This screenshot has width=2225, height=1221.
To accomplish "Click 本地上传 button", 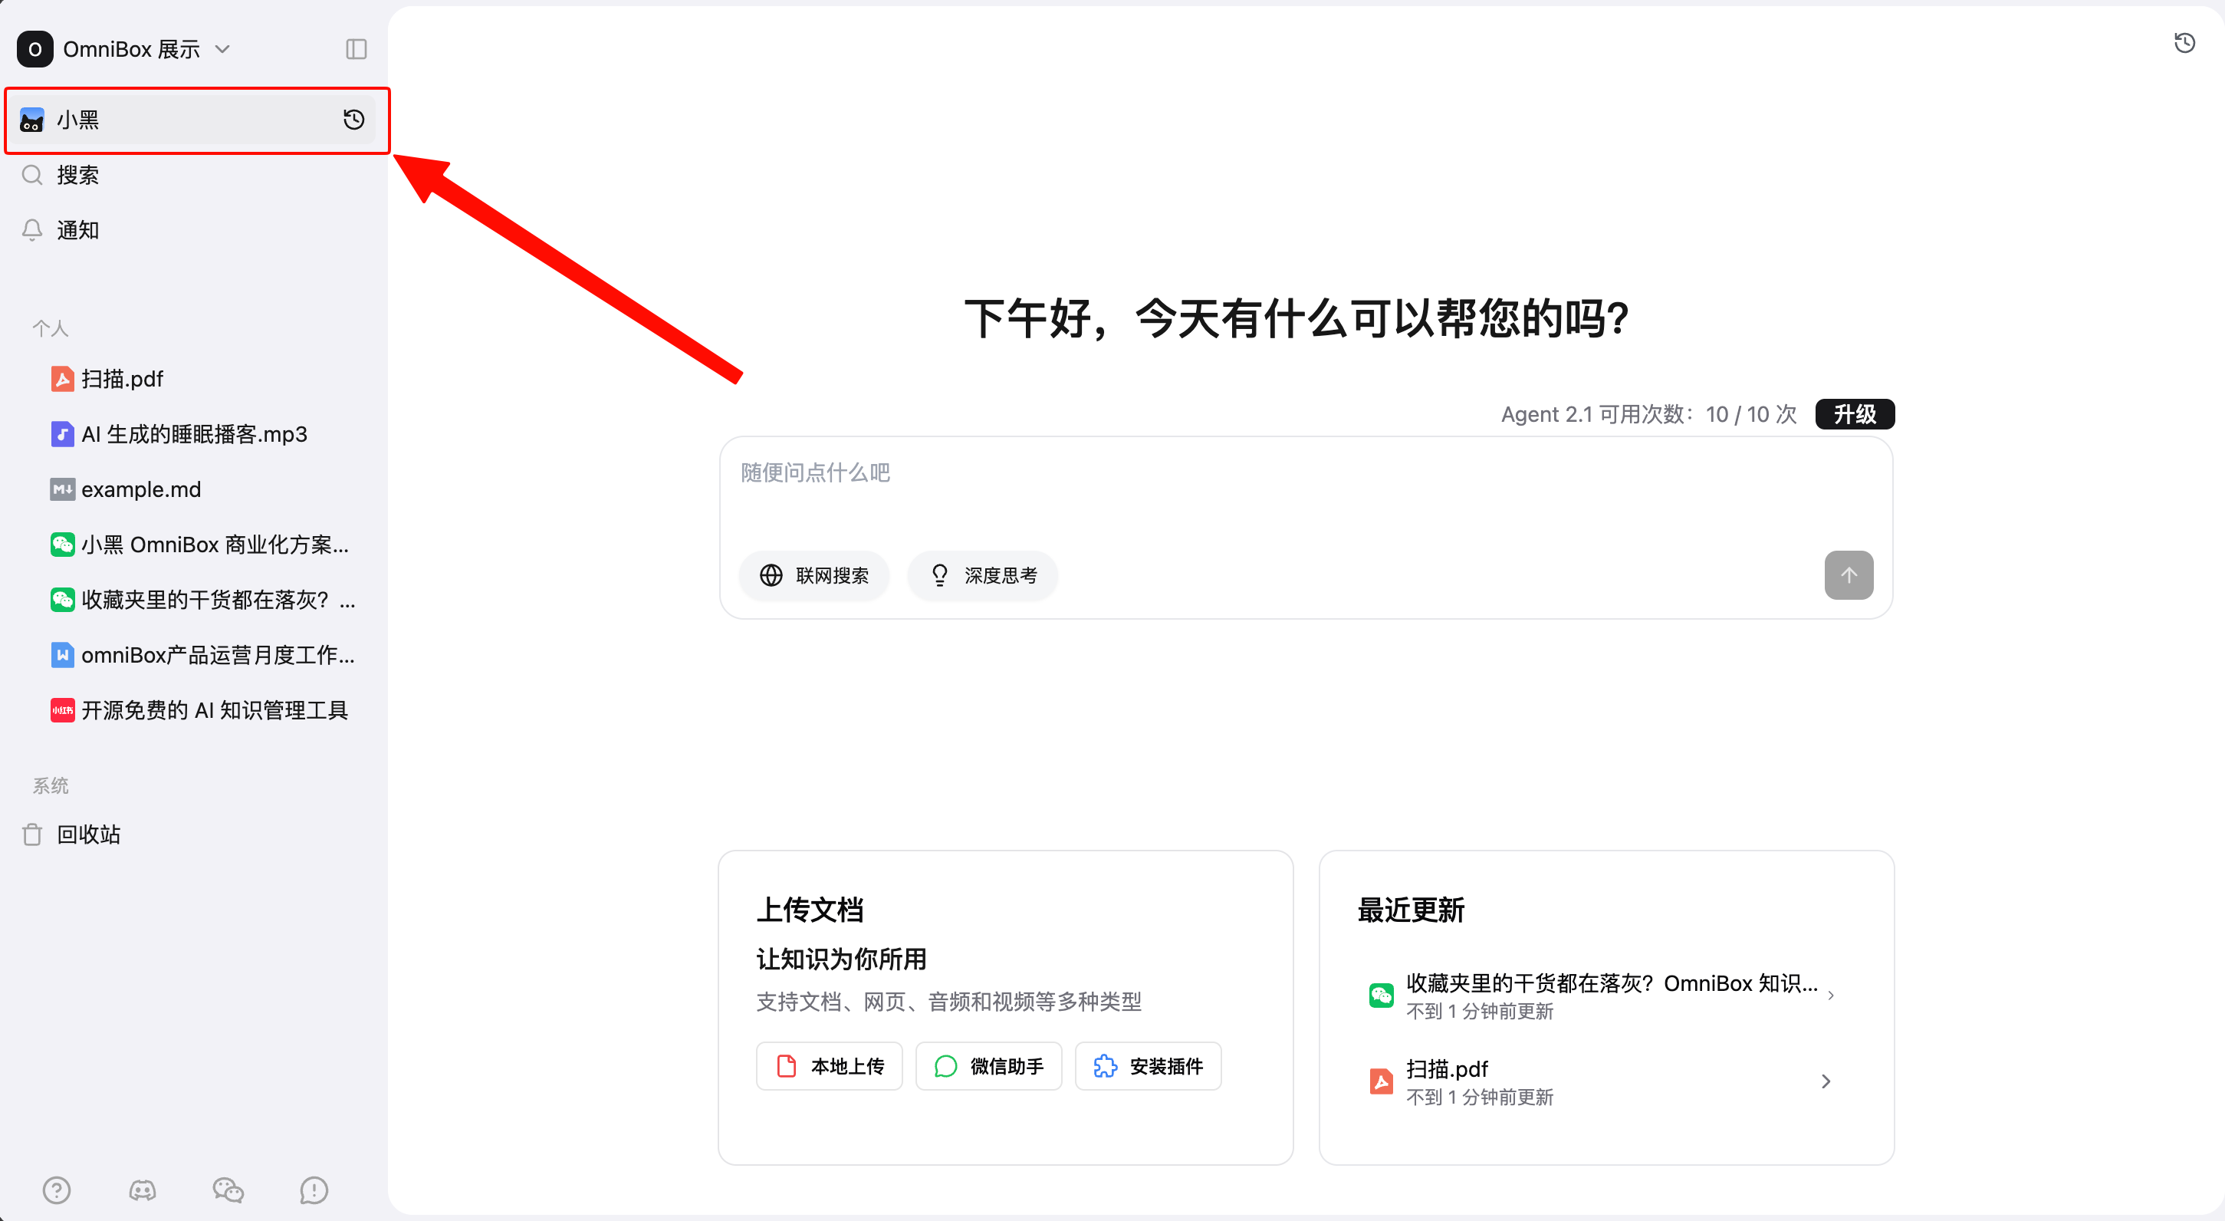I will point(829,1066).
